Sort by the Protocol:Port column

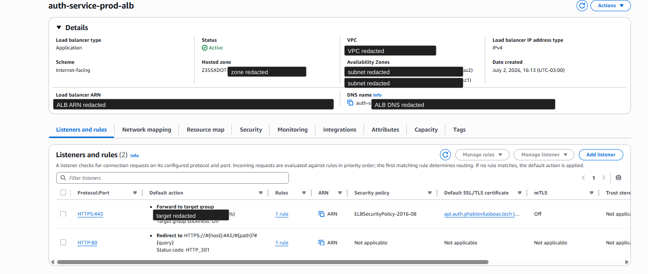click(135, 193)
